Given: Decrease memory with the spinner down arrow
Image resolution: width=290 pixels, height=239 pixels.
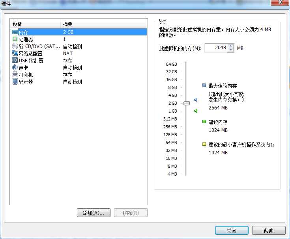Looking at the screenshot, I should click(230, 50).
